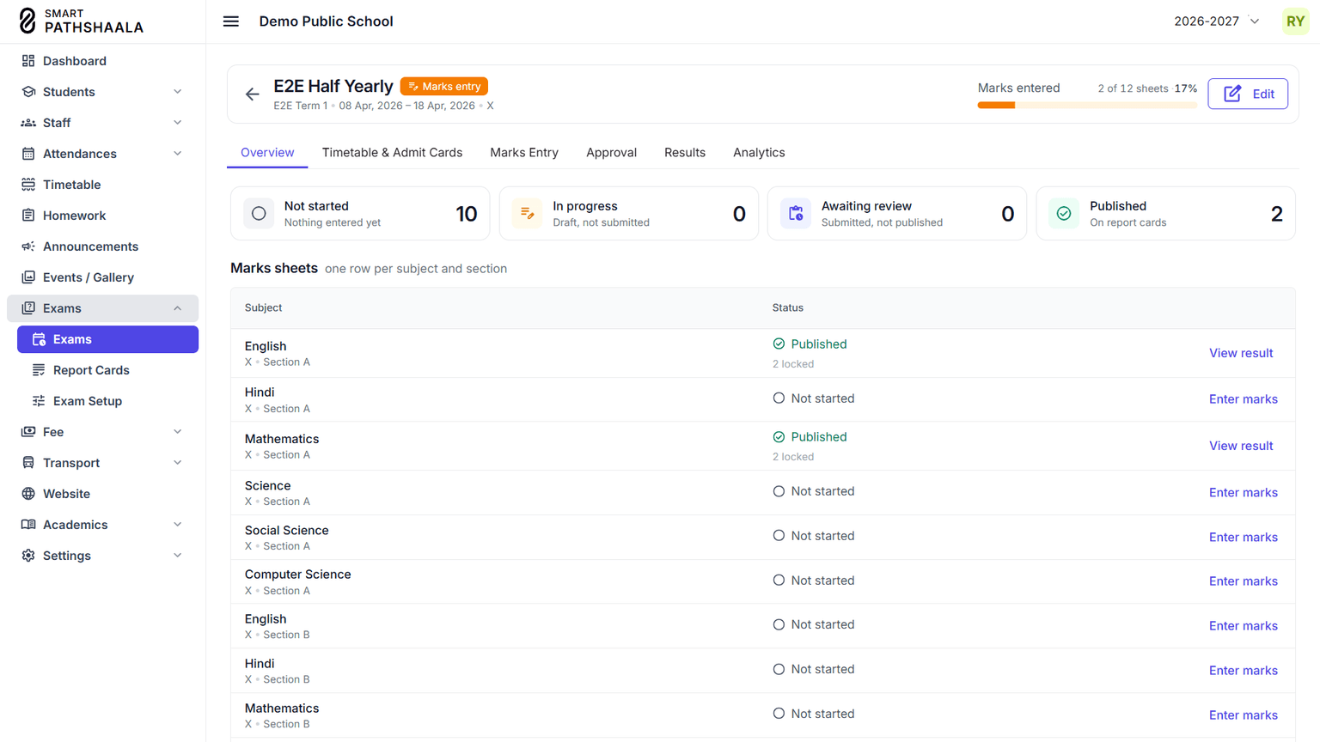1320x742 pixels.
Task: Click the Smart Pathshaala logo
Action: pos(81,21)
